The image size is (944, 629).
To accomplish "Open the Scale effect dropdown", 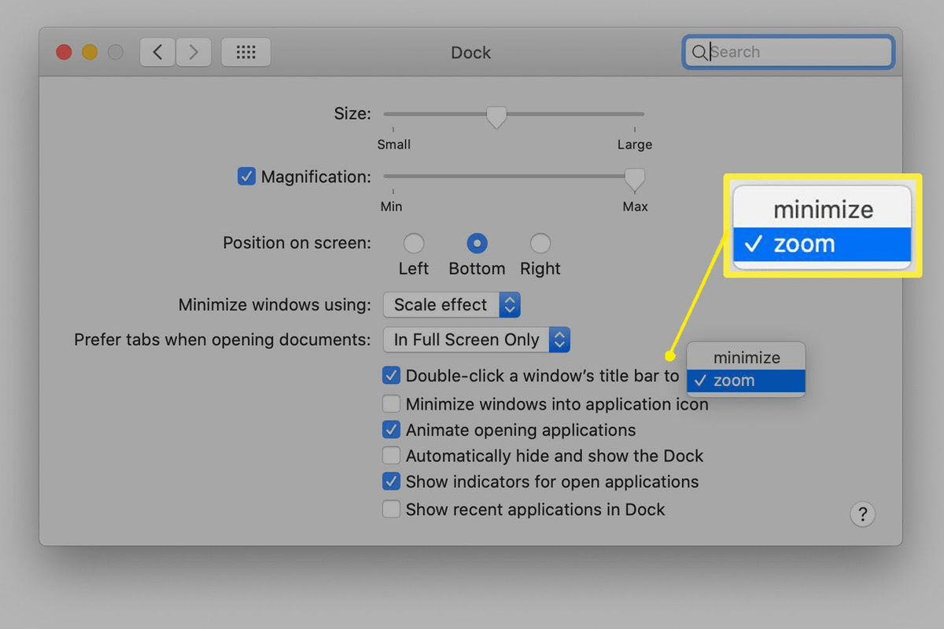I will pyautogui.click(x=452, y=305).
